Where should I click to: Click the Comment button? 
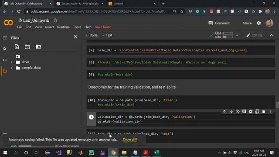click(x=219, y=23)
